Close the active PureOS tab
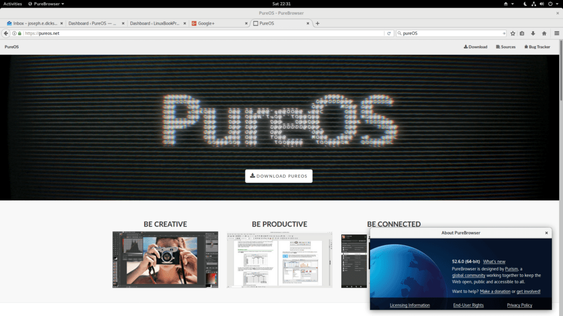This screenshot has height=316, width=563. pos(308,23)
